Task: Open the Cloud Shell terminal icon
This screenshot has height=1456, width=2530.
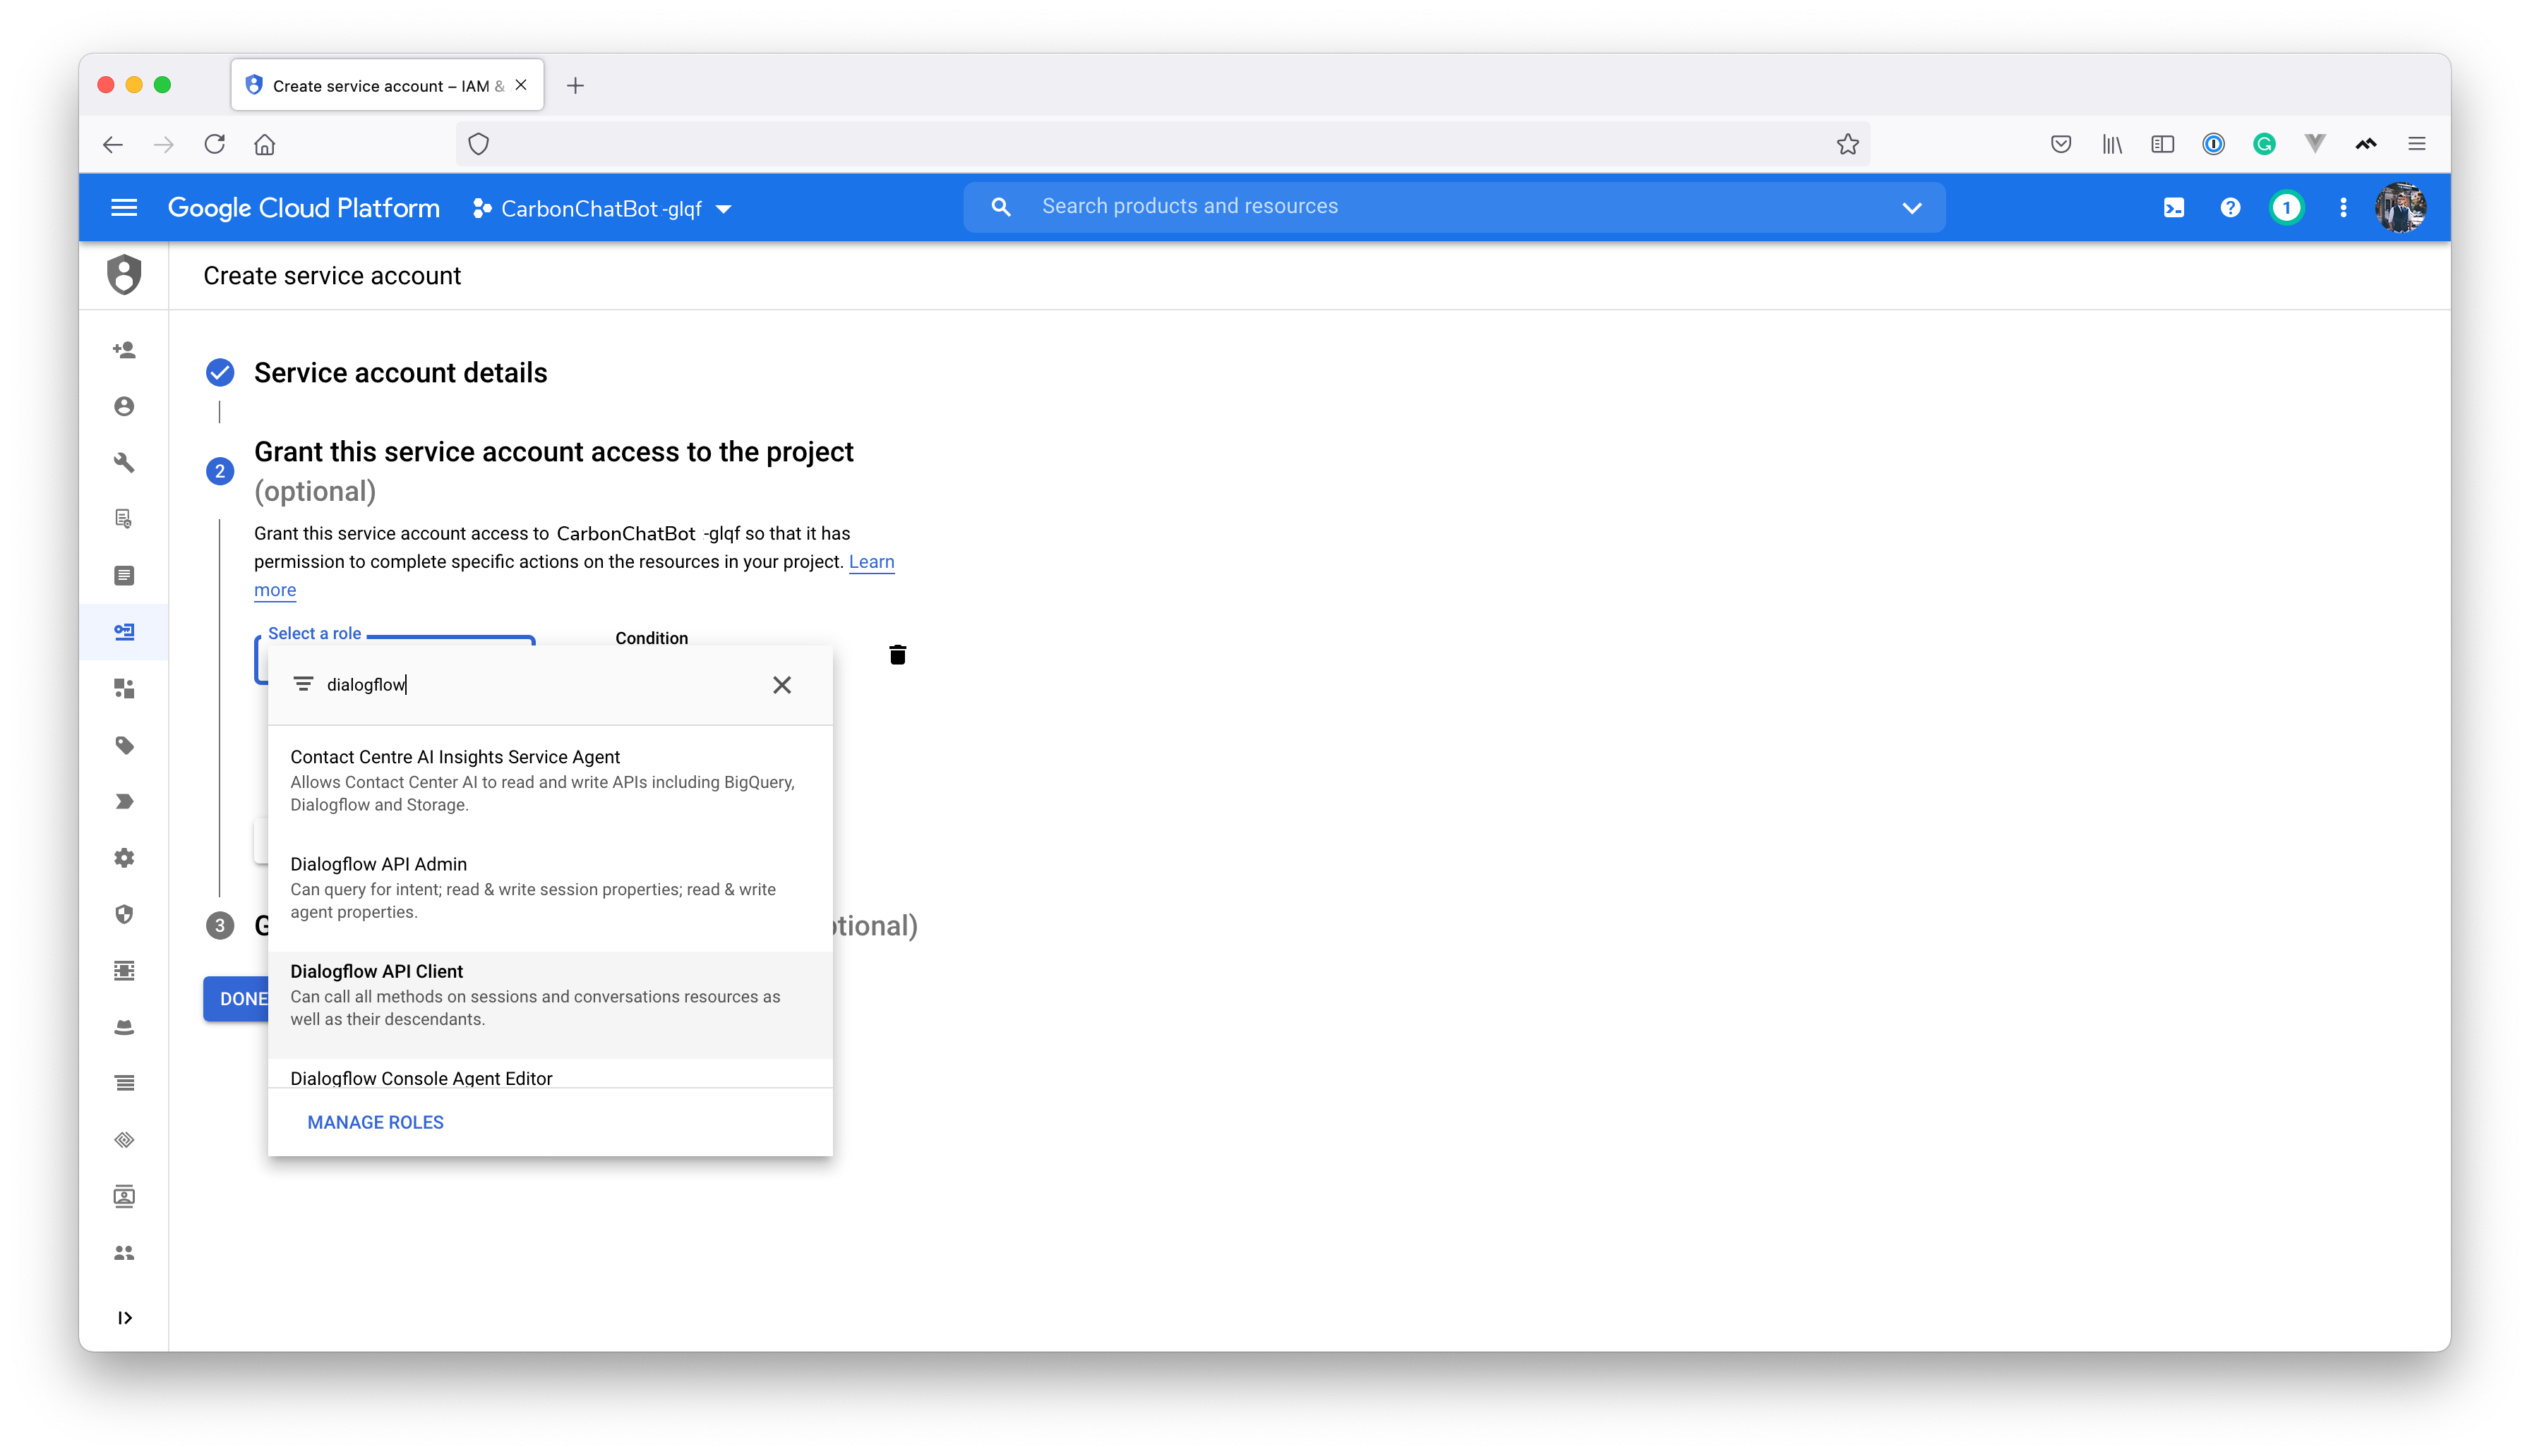Action: [x=2173, y=208]
